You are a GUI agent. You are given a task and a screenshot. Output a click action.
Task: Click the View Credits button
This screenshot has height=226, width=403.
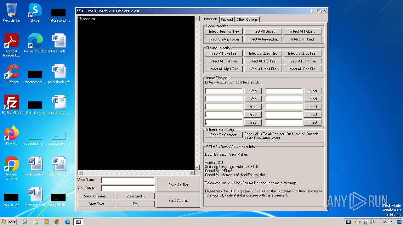(136, 196)
